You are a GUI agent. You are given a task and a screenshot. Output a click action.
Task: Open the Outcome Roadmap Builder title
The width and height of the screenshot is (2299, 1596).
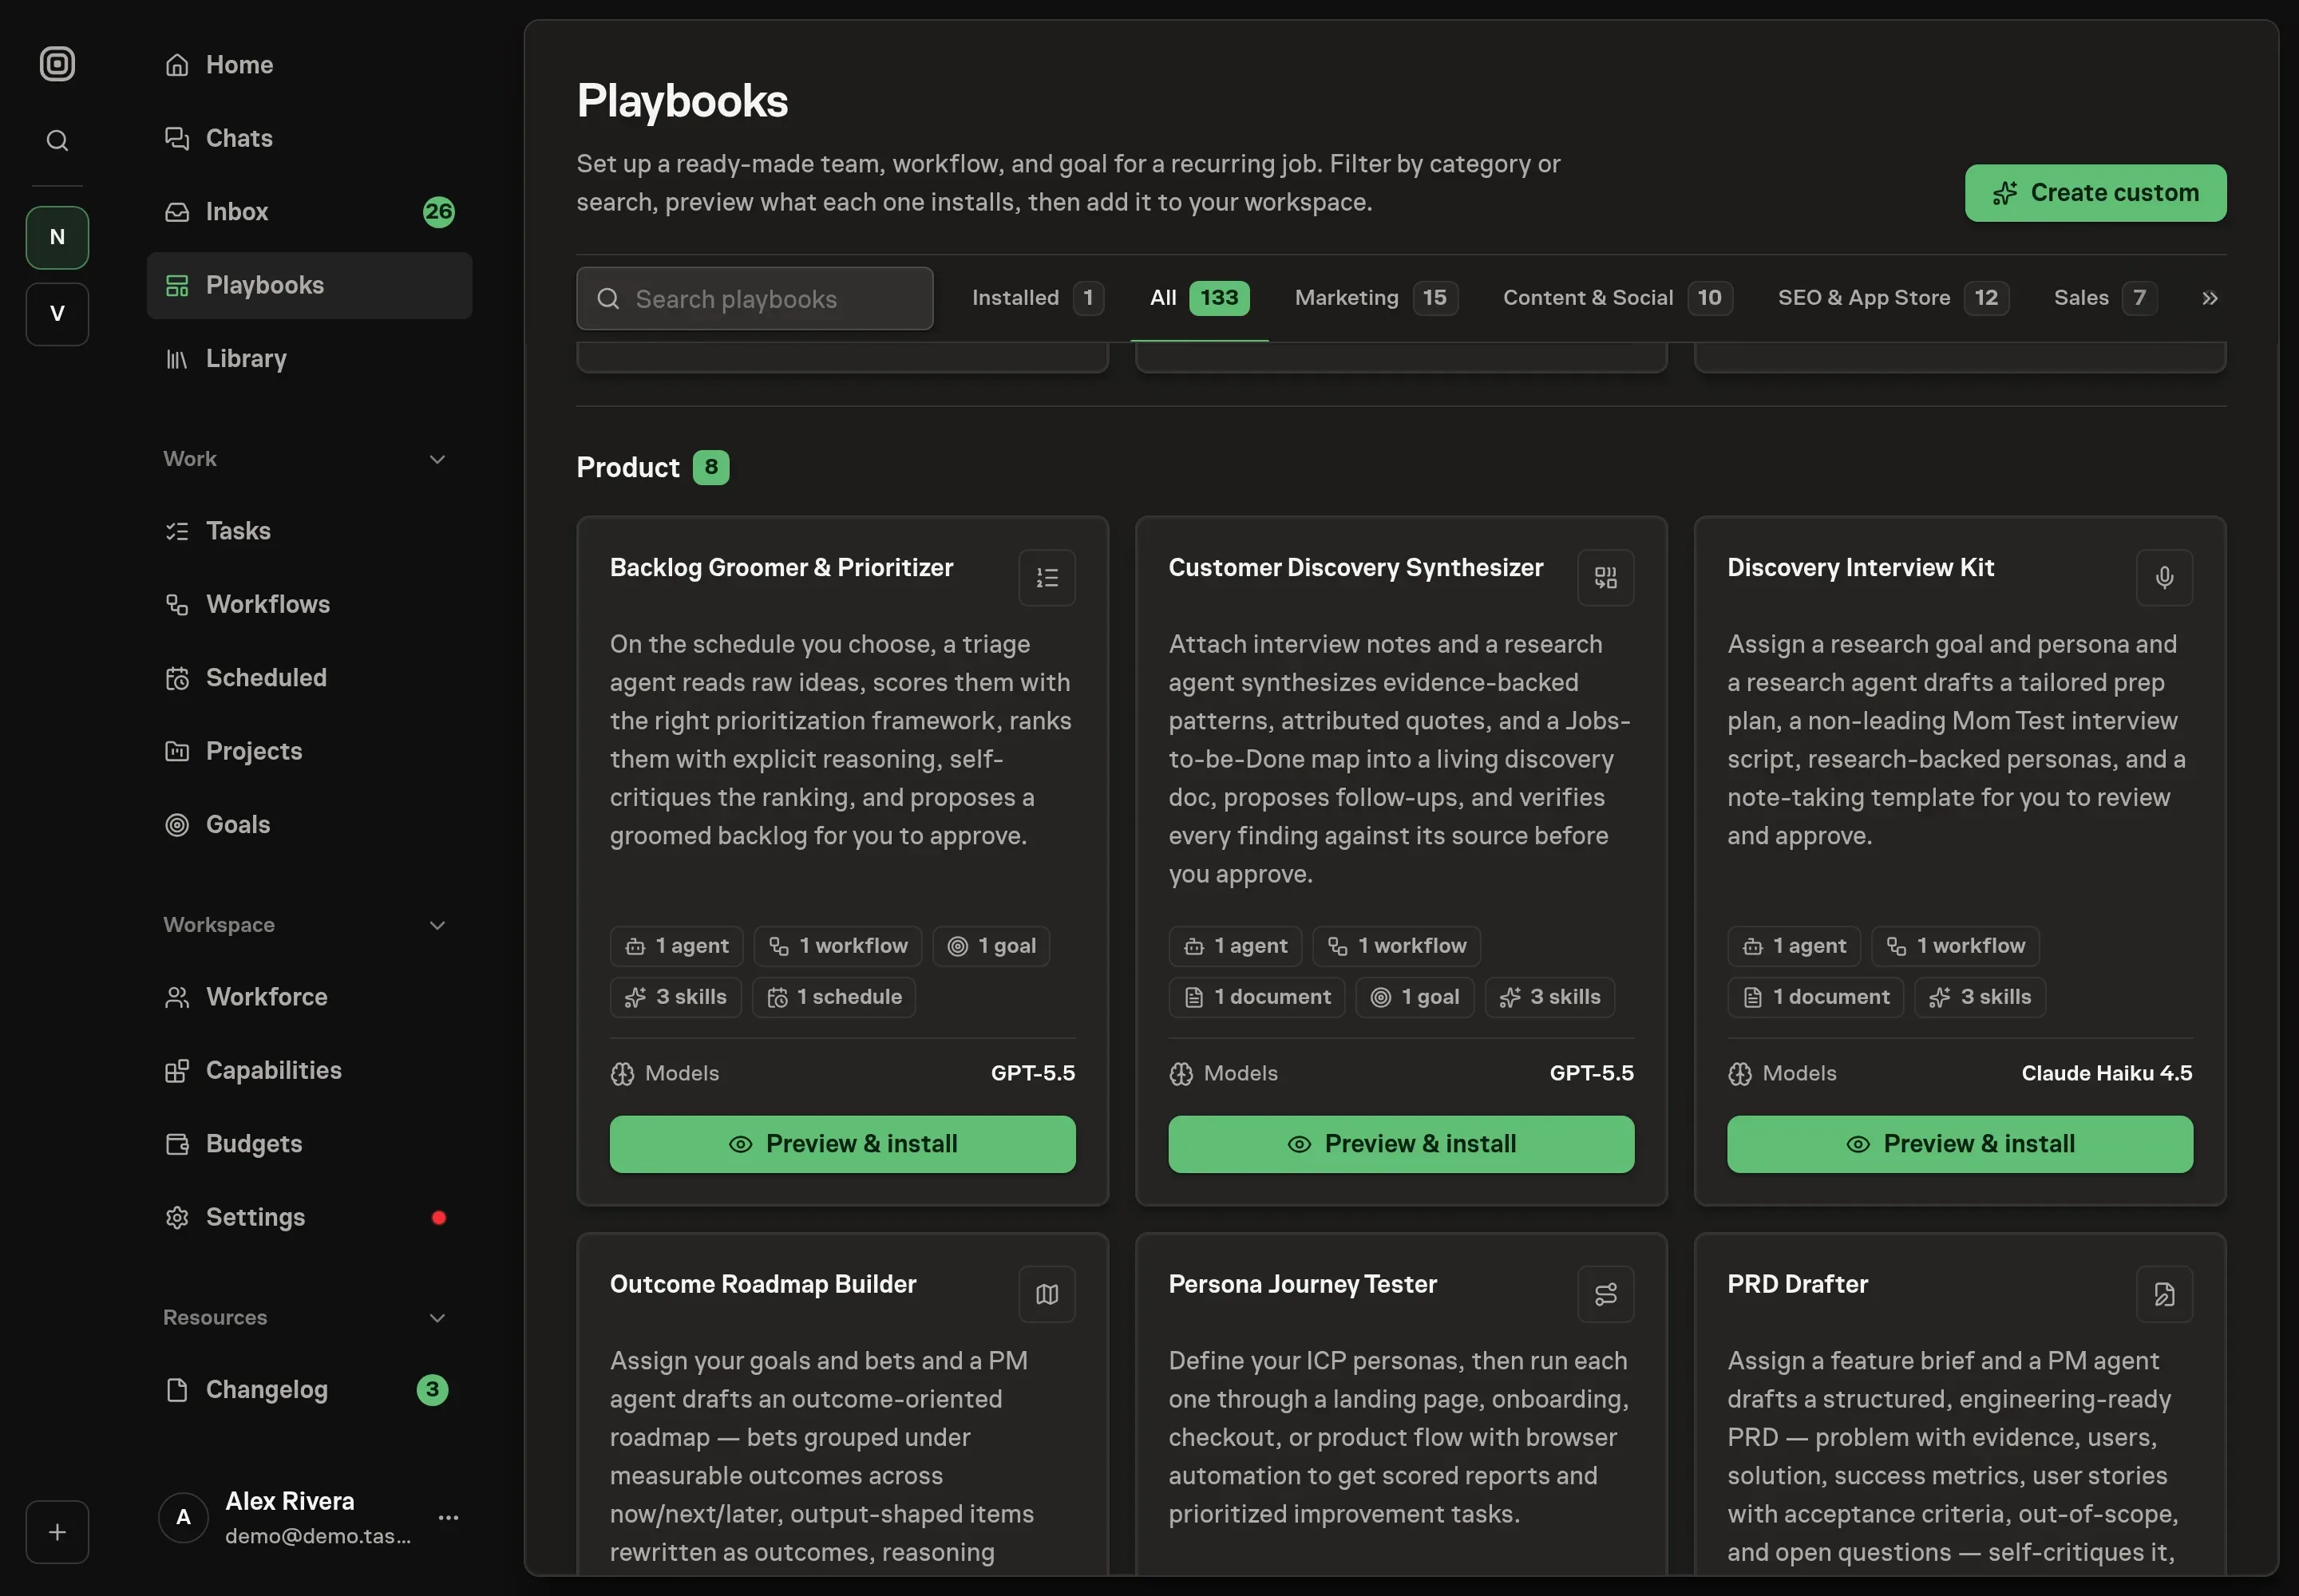(763, 1284)
